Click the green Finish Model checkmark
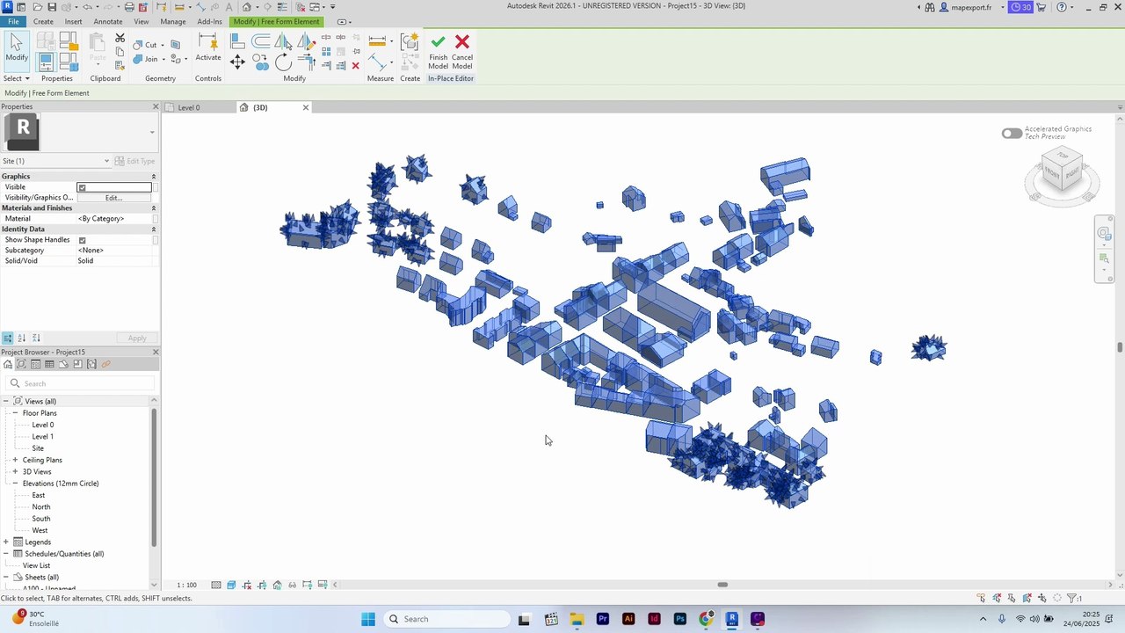The width and height of the screenshot is (1125, 633). coord(438,42)
